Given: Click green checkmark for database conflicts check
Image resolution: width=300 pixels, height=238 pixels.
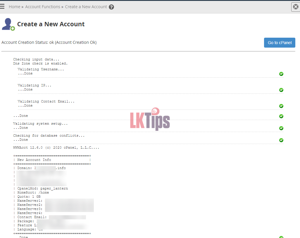Looking at the screenshot, I should tap(281, 140).
